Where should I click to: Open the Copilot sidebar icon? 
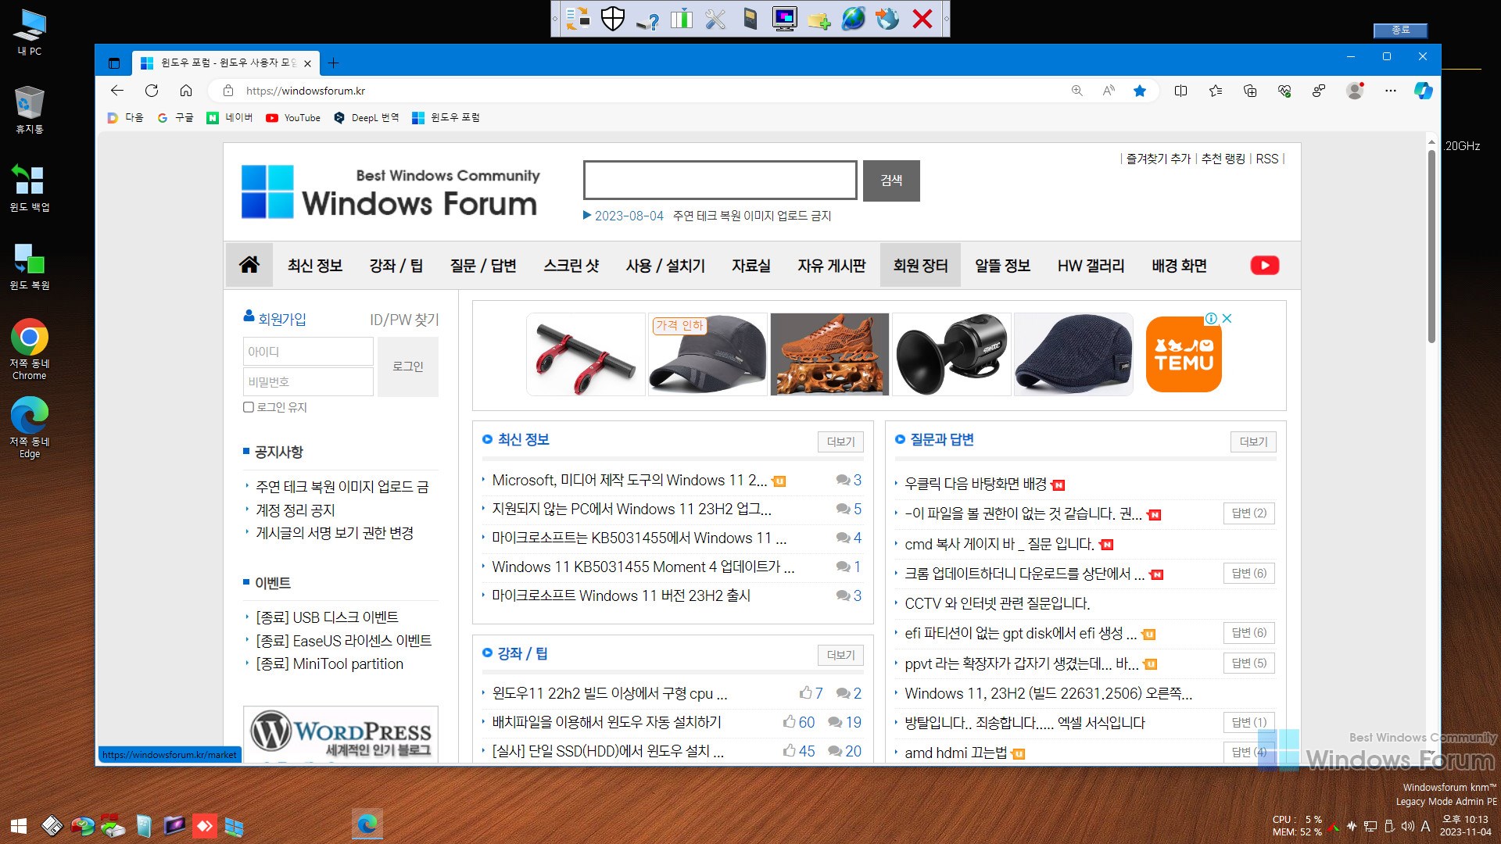click(x=1424, y=91)
